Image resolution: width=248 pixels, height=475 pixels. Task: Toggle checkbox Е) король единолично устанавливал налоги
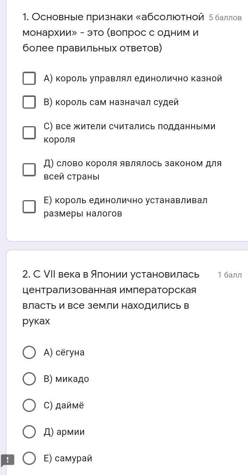coord(29,206)
